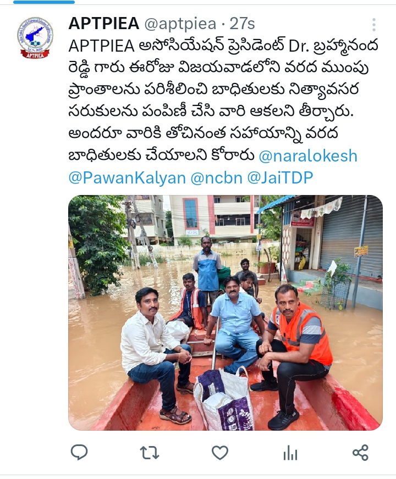Open APTPIEA profile avatar logo
This screenshot has width=396, height=479.
35,37
